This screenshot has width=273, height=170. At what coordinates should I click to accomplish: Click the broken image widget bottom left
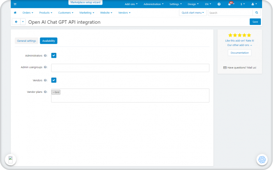(x=11, y=159)
